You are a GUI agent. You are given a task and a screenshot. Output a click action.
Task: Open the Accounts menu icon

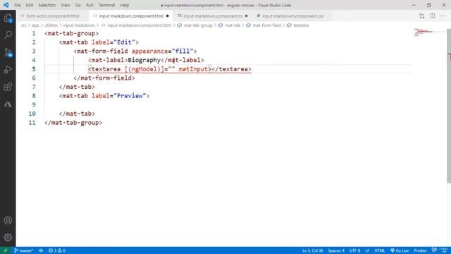(8, 220)
